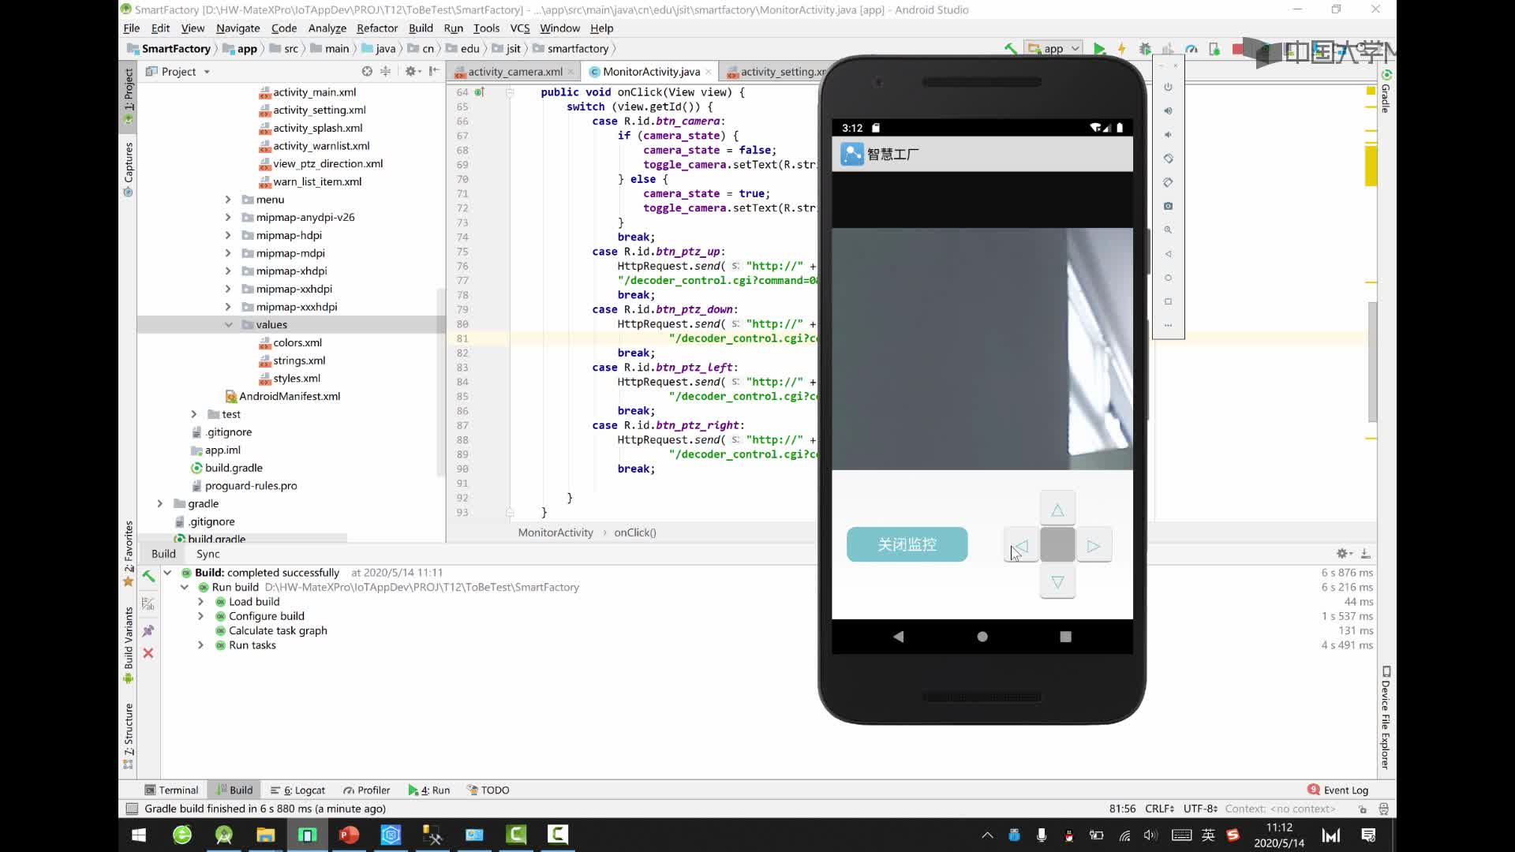Collapse the values folder
This screenshot has width=1515, height=852.
point(228,325)
